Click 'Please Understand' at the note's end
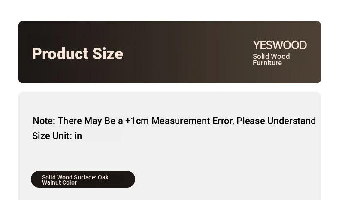Viewport: 339px width, 200px height. [x=276, y=121]
